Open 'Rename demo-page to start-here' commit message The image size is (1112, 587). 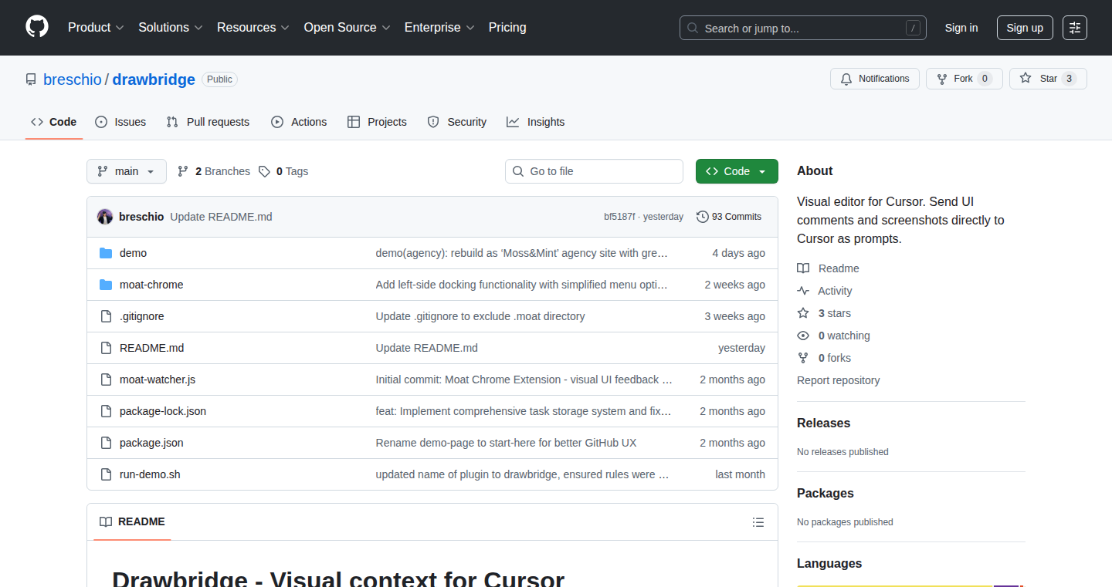pyautogui.click(x=506, y=443)
